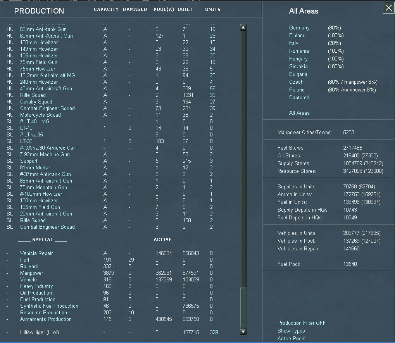Viewport: 395px width, 343px height.
Task: Toggle the Production Filter OFF option
Action: pyautogui.click(x=301, y=323)
